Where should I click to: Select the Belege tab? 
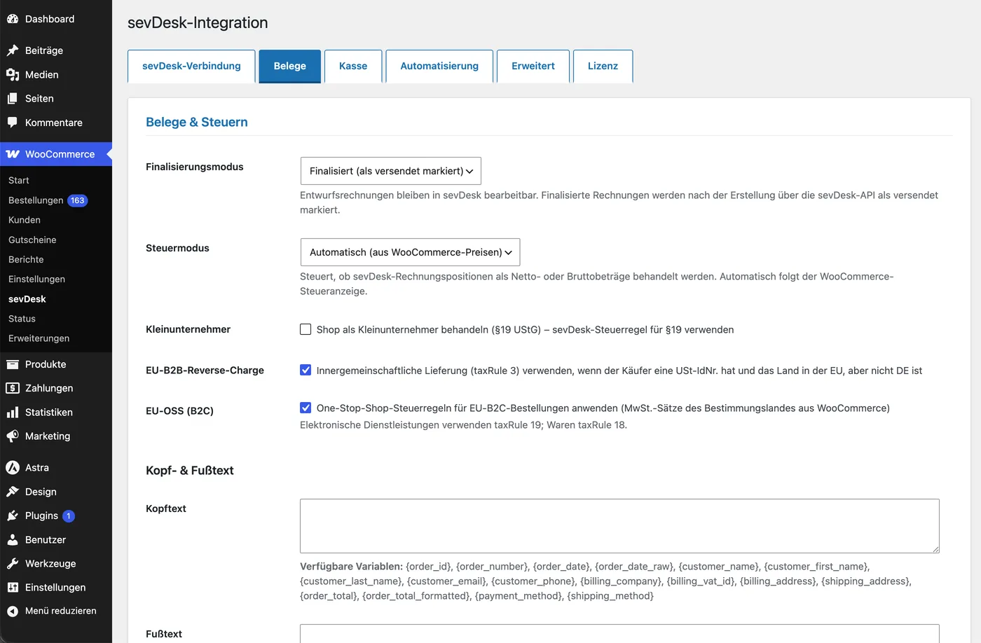(290, 66)
